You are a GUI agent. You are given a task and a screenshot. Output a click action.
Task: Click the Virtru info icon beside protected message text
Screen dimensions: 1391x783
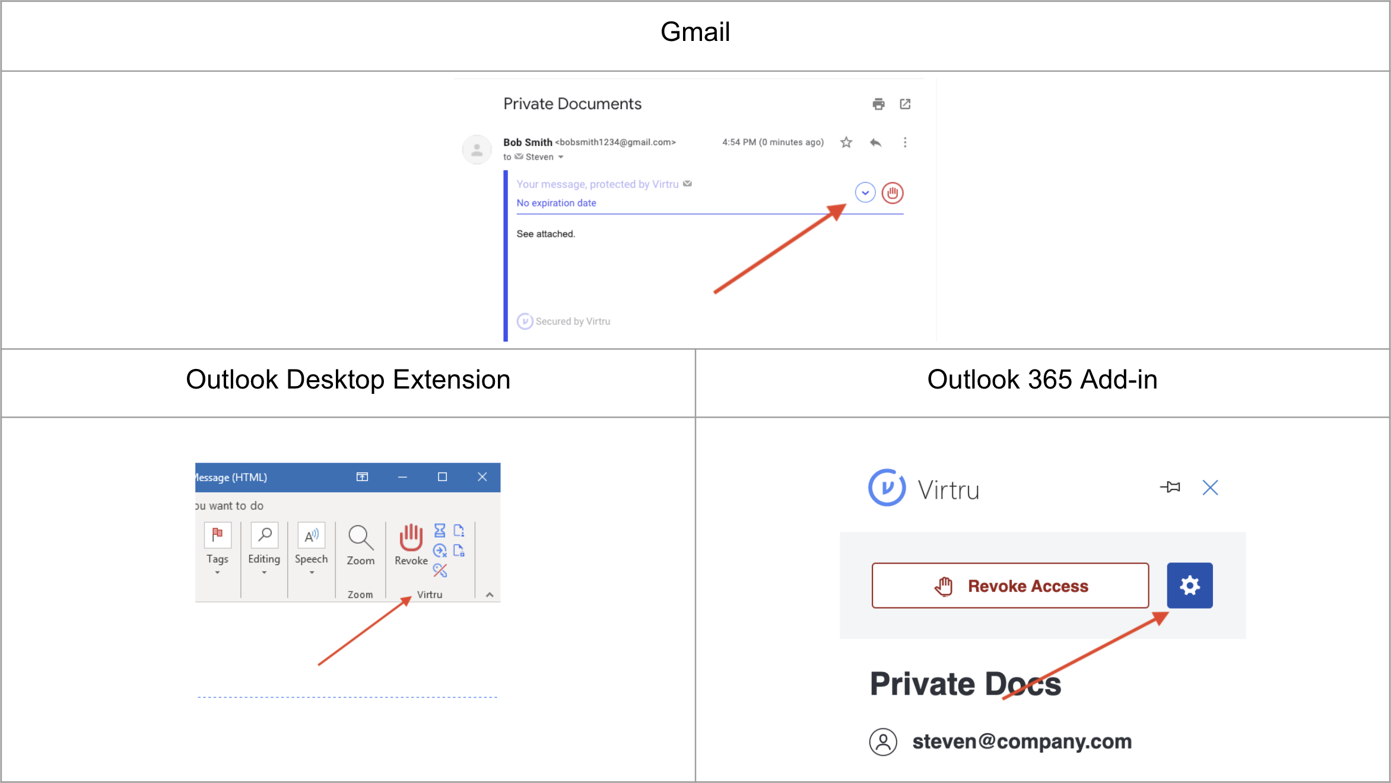[x=687, y=184]
